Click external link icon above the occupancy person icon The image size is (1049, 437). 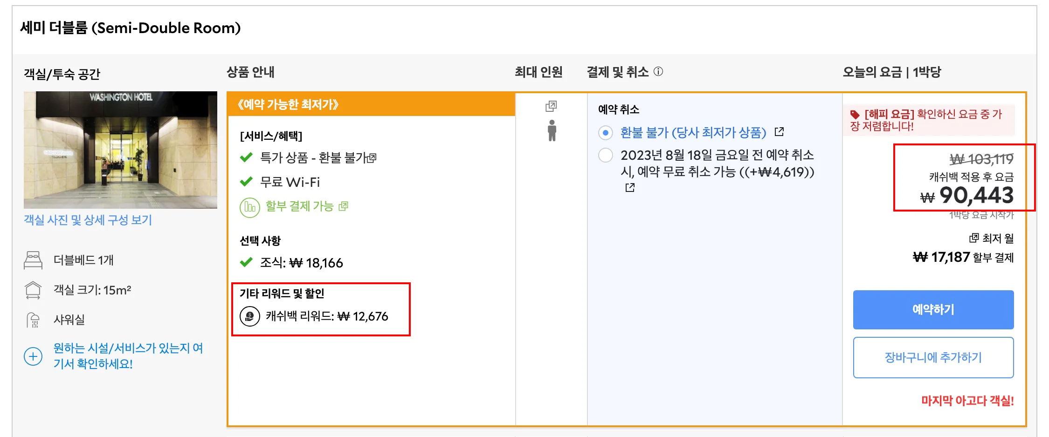[x=552, y=107]
